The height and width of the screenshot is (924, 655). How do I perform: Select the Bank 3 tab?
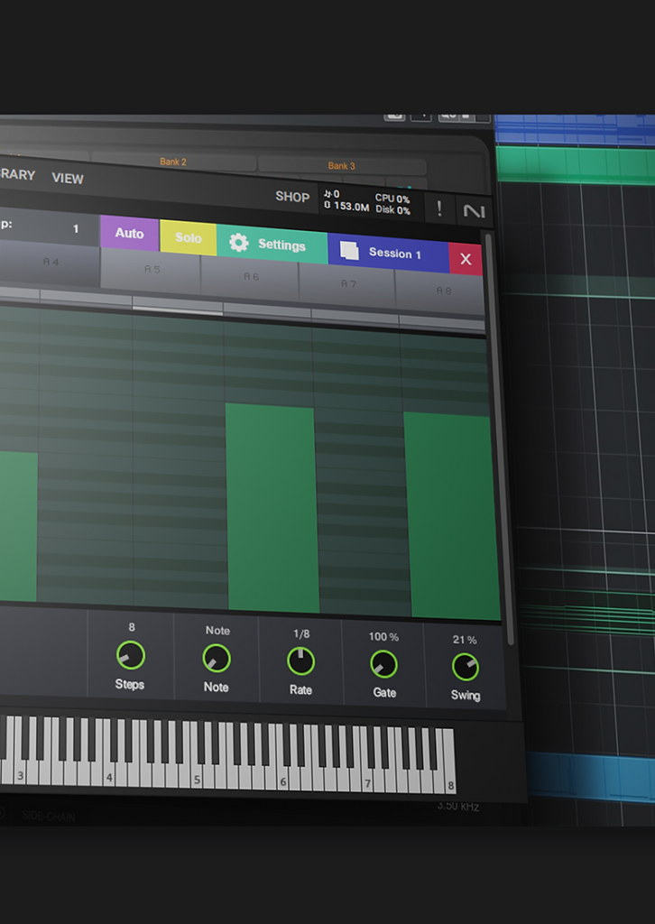click(x=341, y=166)
